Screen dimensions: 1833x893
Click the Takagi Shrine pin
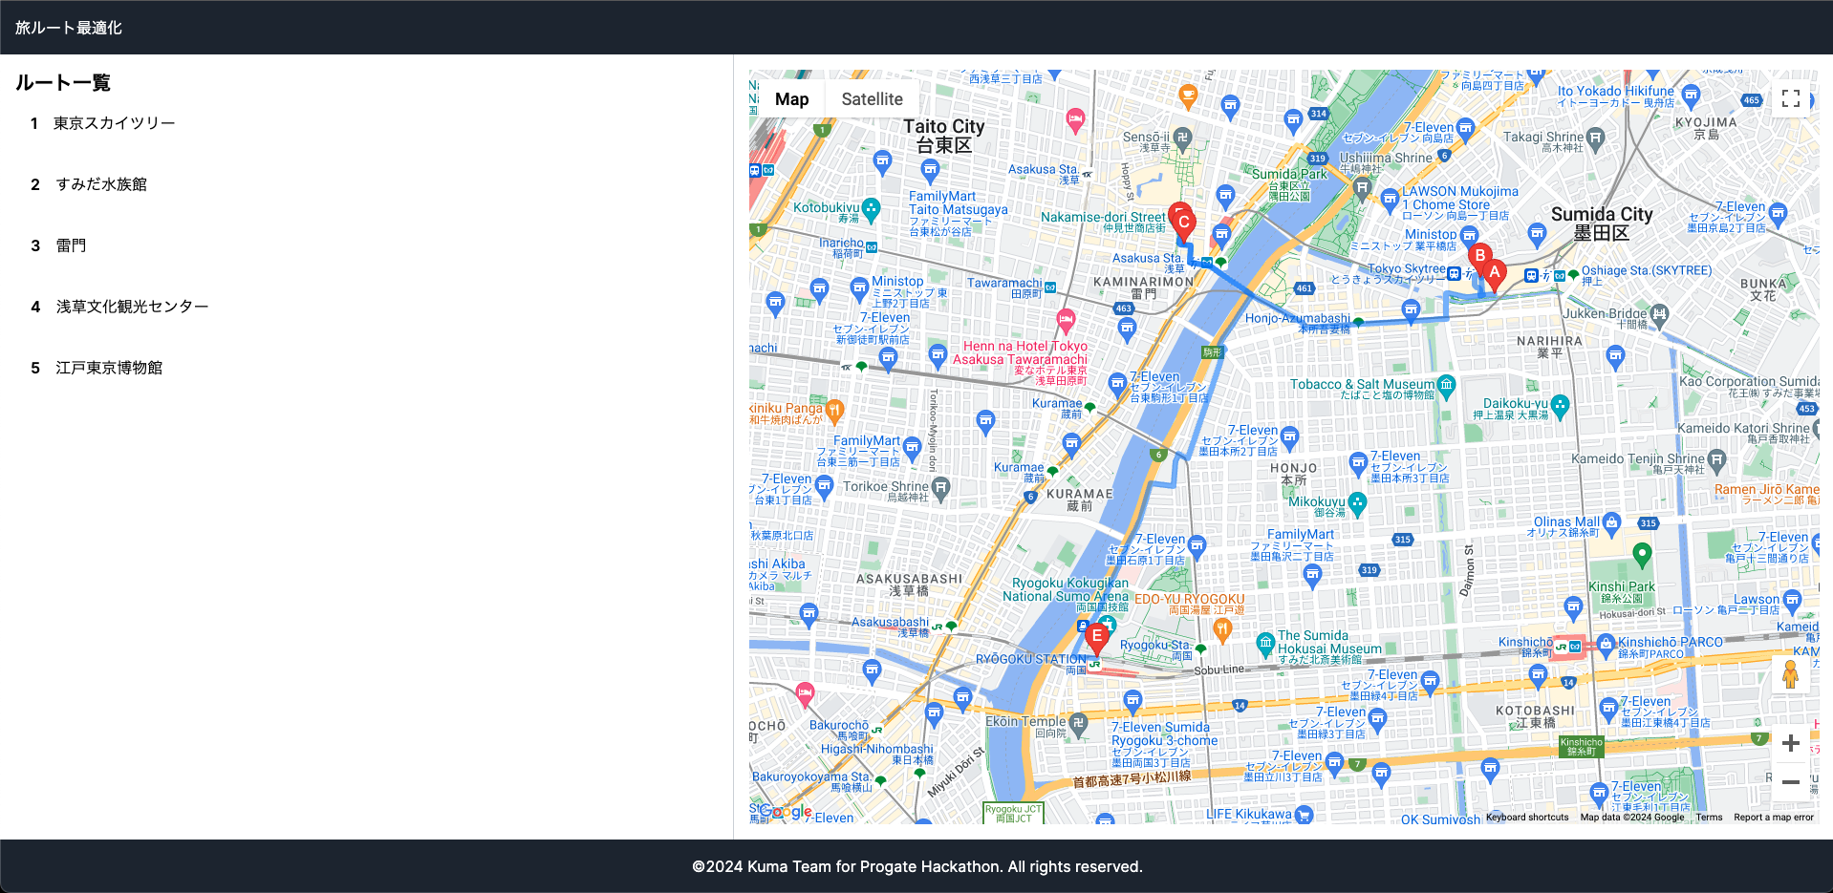1596,138
